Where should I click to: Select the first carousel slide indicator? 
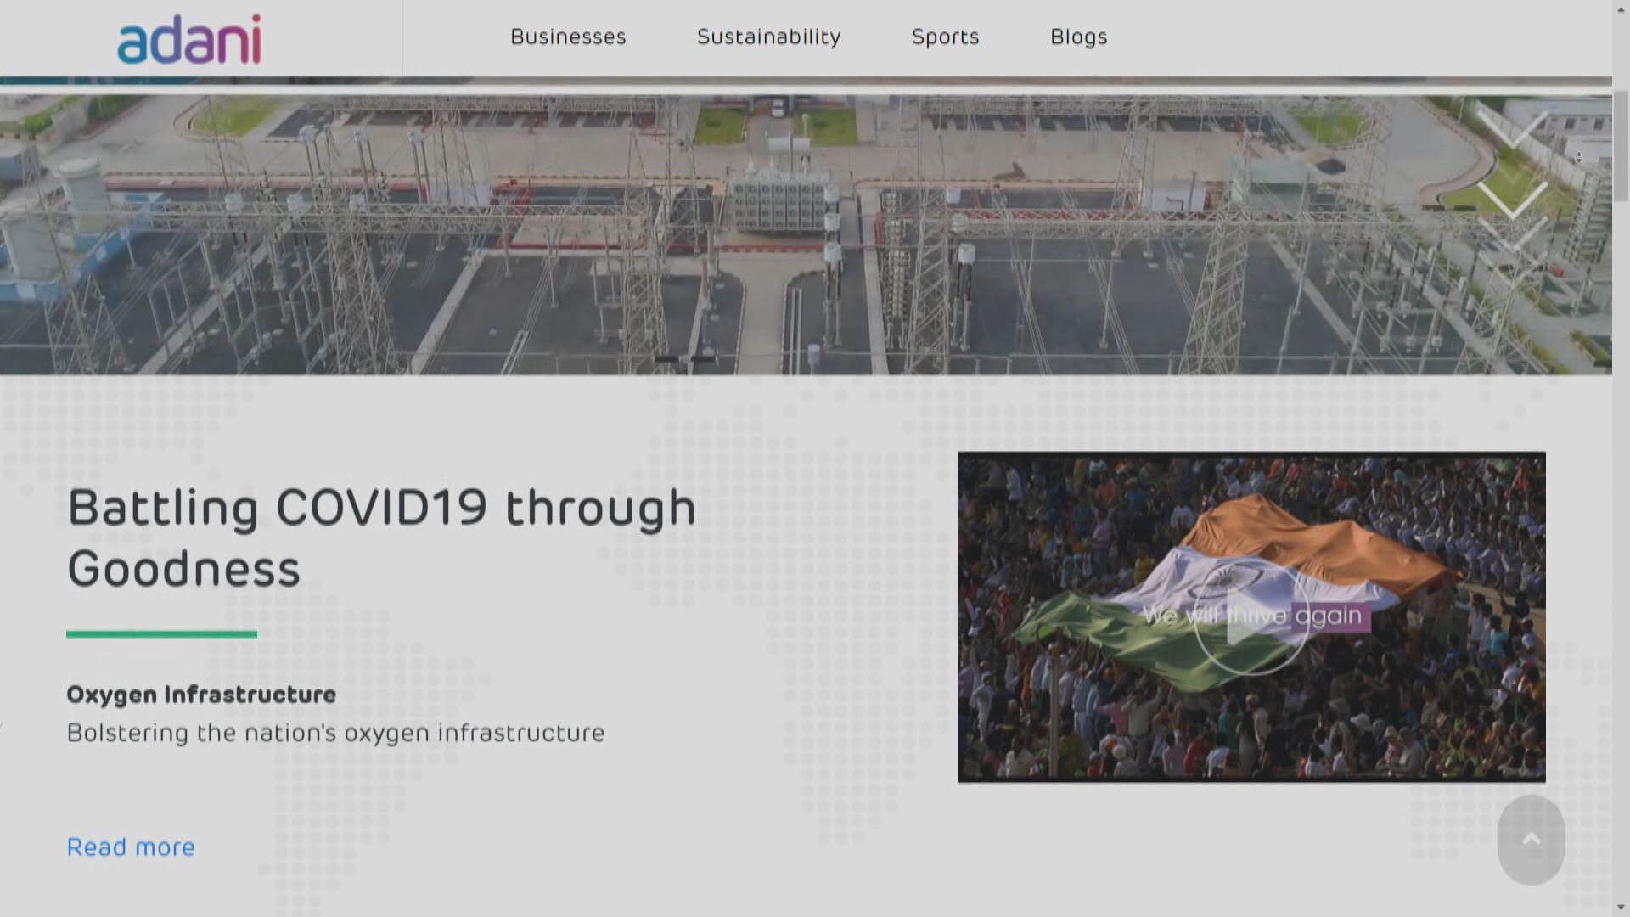[666, 359]
